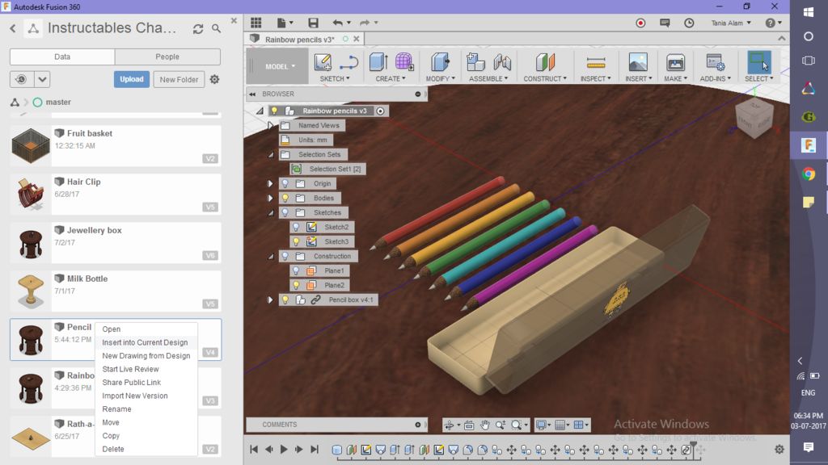
Task: Hide Plane1 using its lightbulb toggle
Action: click(296, 270)
